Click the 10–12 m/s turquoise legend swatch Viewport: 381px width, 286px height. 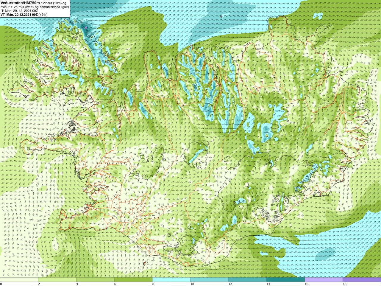[x=210, y=280]
